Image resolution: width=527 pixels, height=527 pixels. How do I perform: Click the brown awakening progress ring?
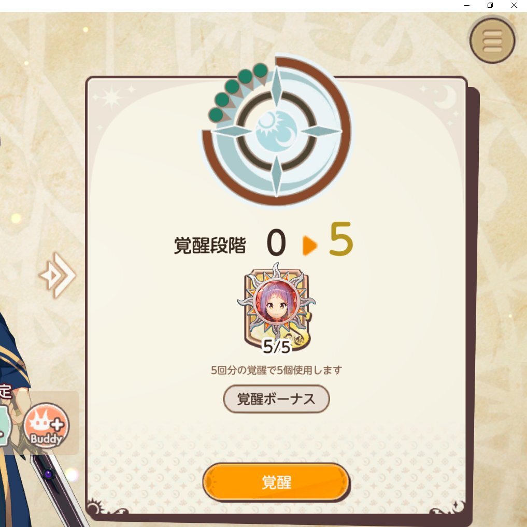point(344,131)
